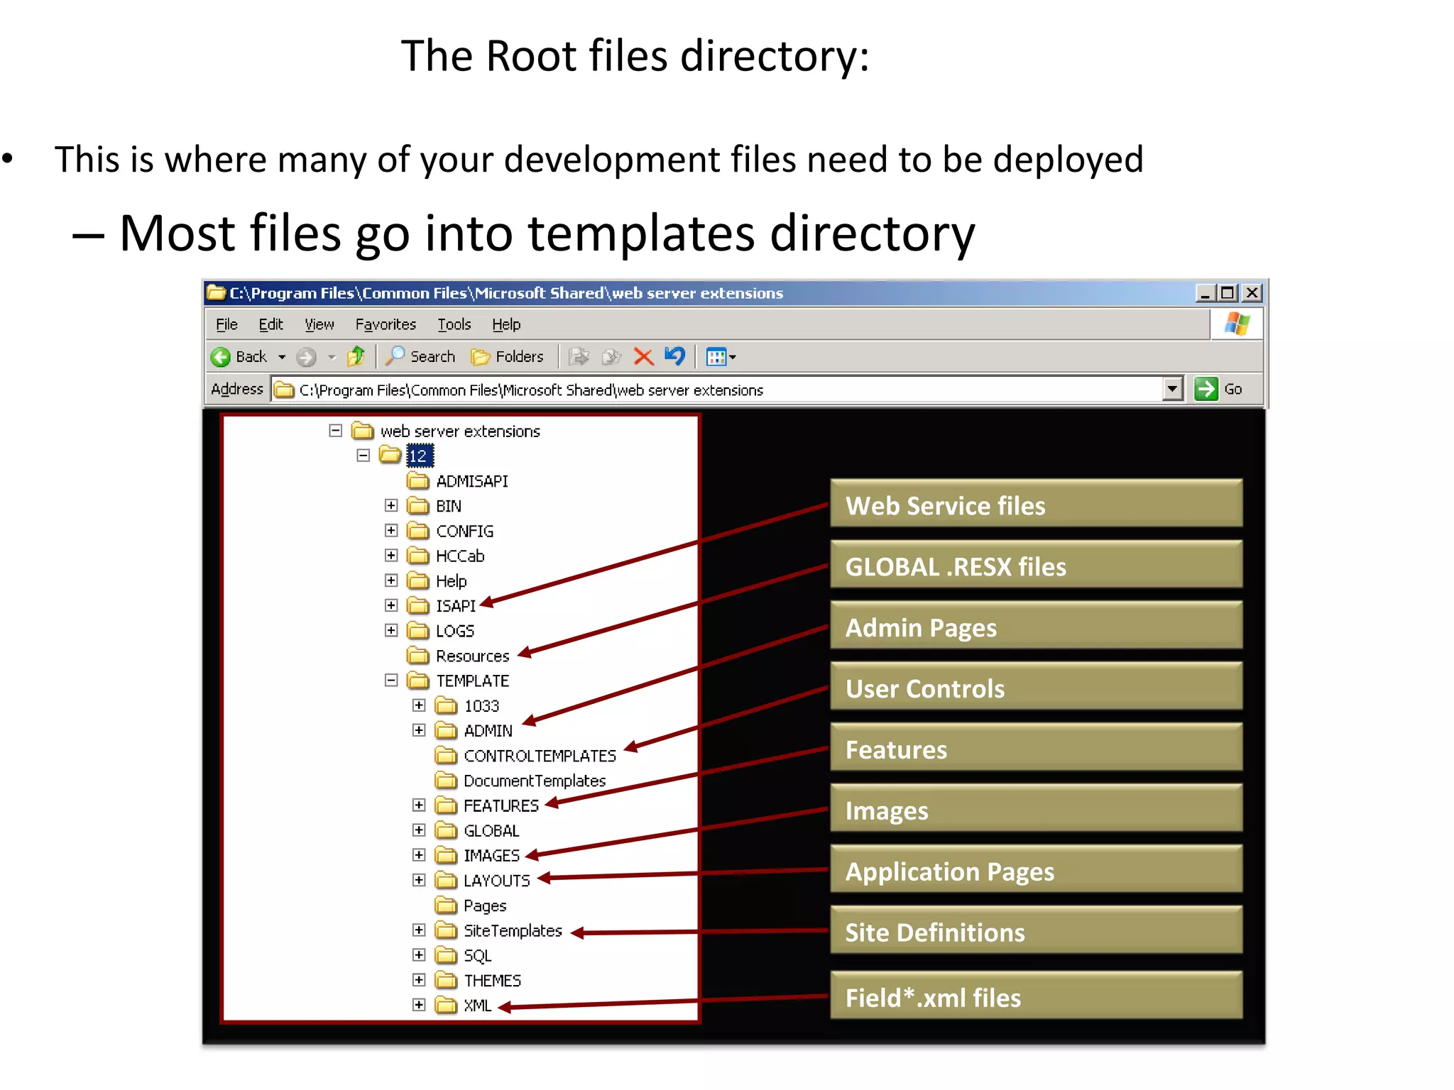
Task: Click the Features label box
Action: [1036, 747]
